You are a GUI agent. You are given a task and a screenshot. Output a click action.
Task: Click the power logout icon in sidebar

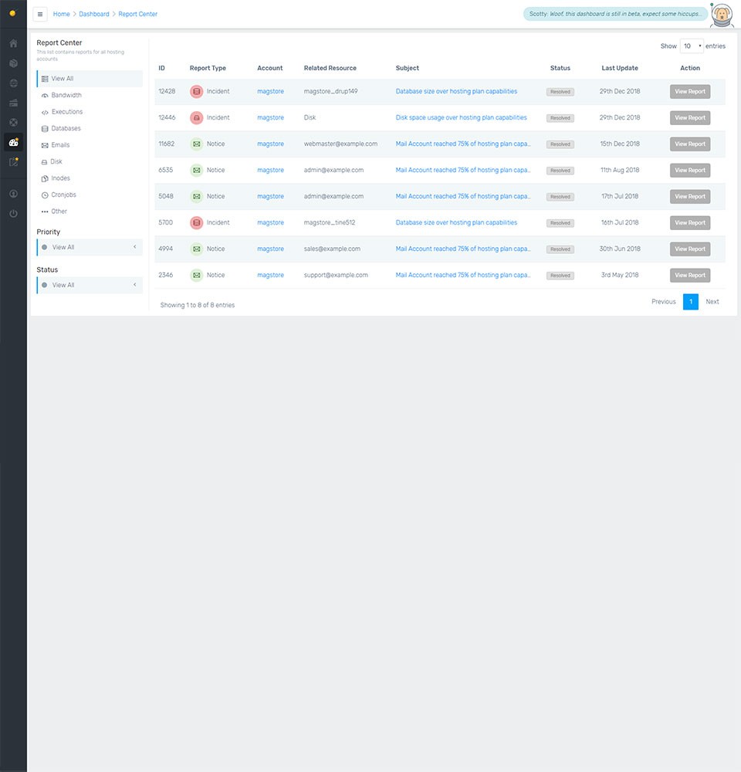tap(13, 213)
